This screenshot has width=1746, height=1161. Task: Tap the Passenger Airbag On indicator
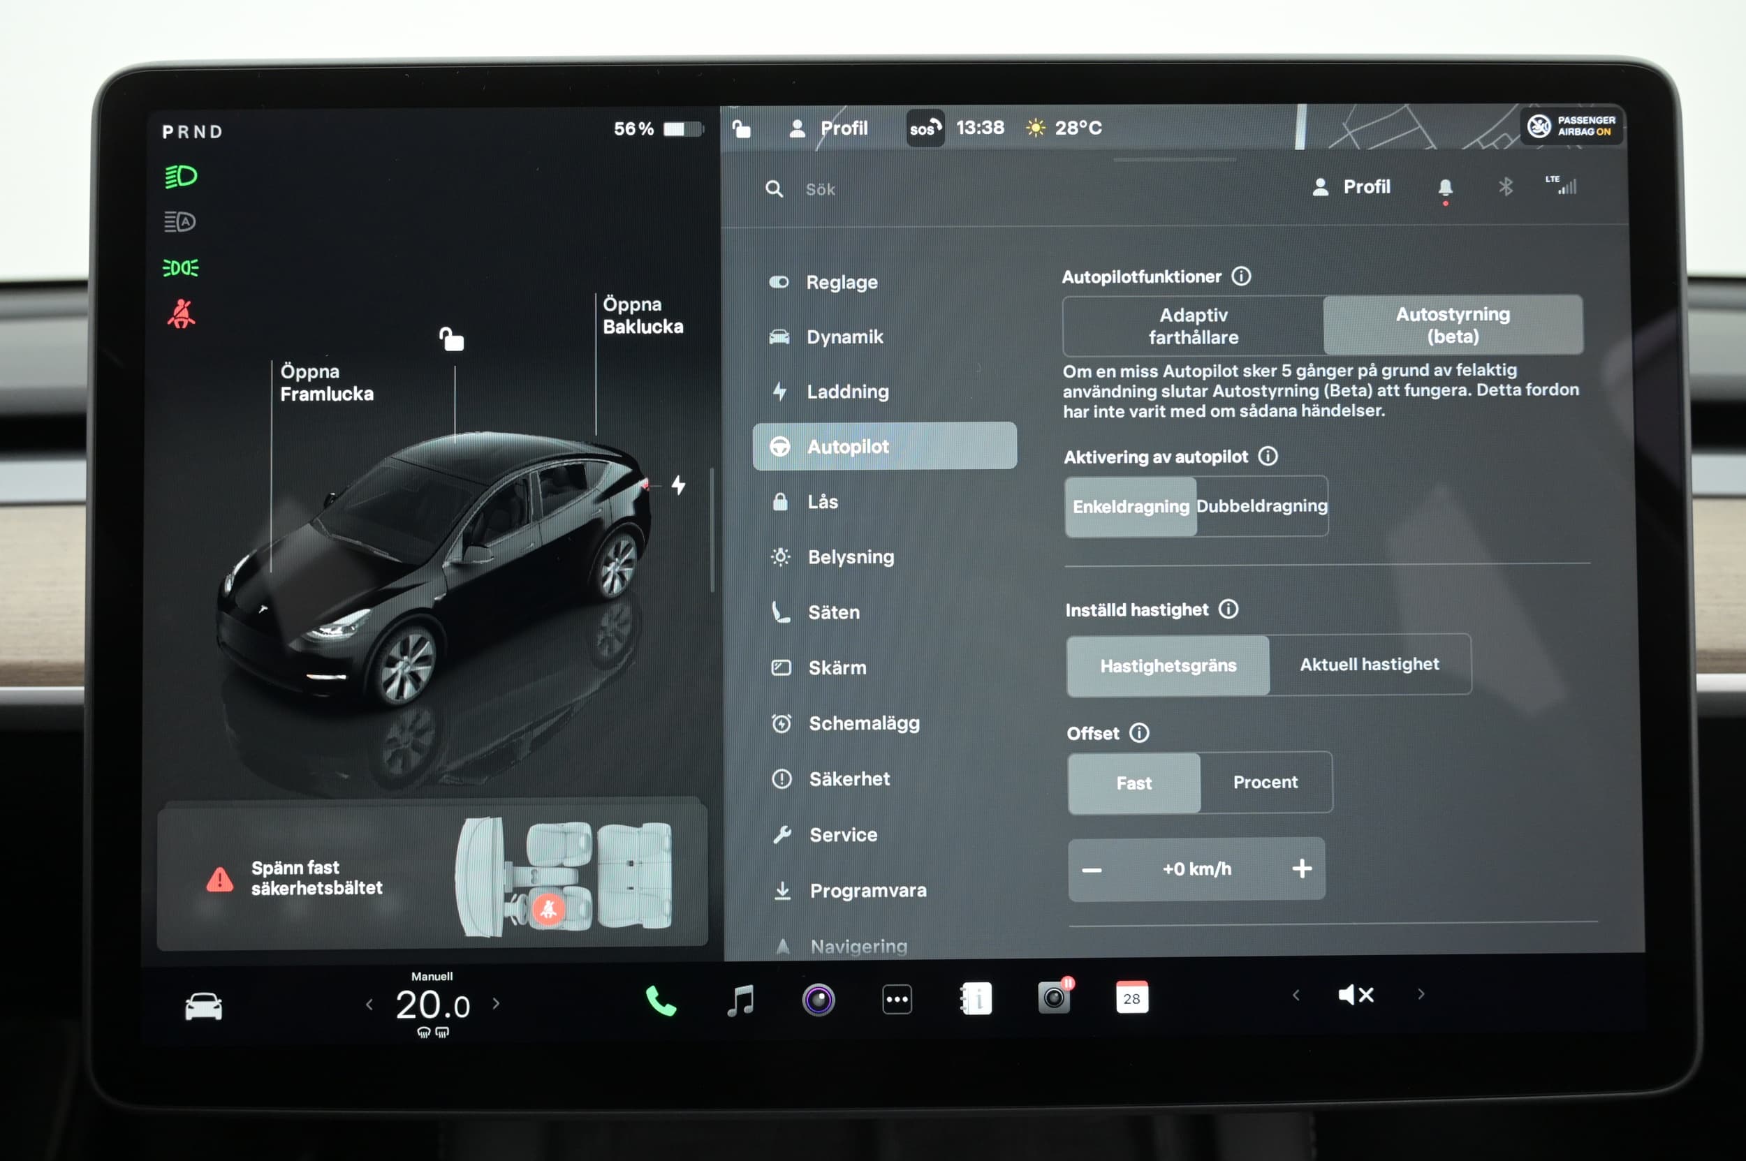1573,126
